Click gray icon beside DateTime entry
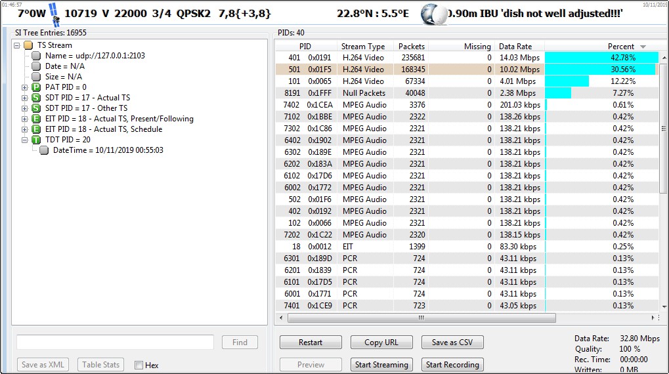 [44, 150]
